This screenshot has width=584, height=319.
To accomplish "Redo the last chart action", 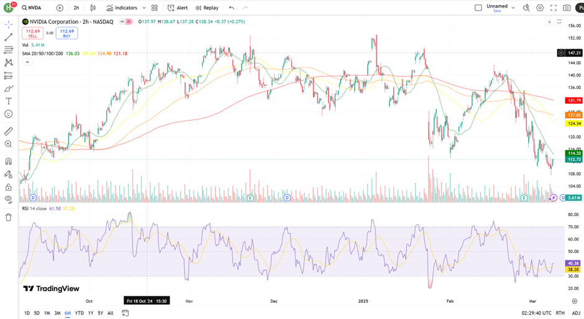I will click(245, 8).
